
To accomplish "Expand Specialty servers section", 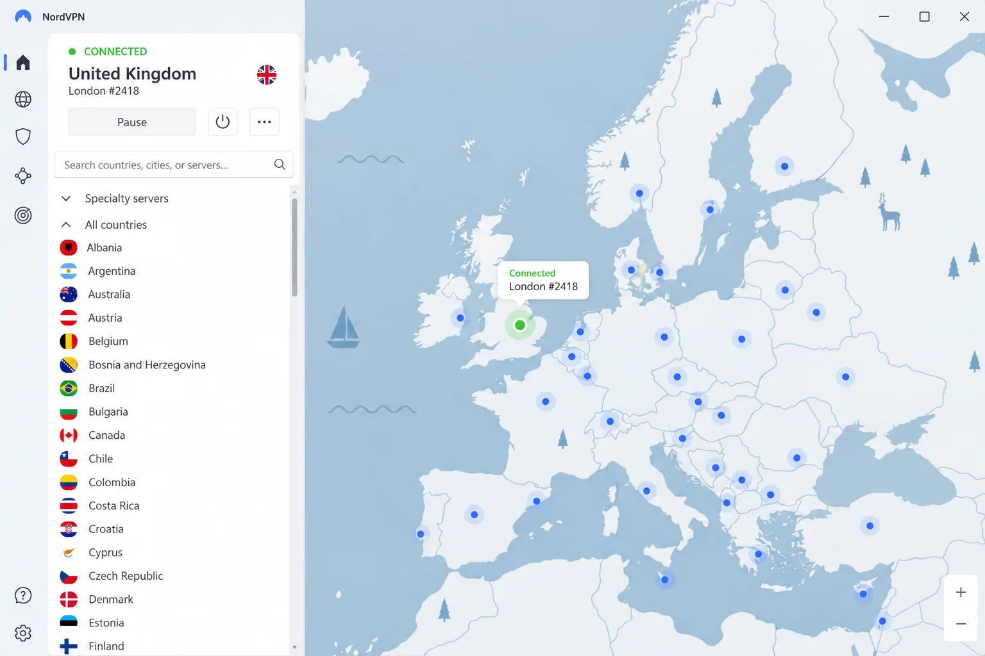I will [127, 199].
